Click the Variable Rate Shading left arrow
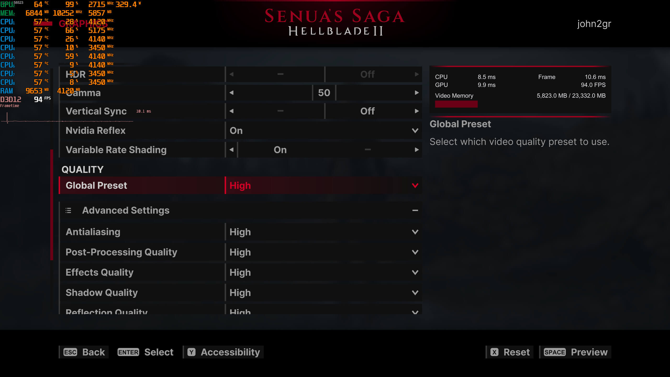The image size is (670, 377). coord(231,150)
